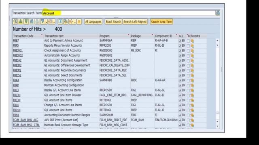The height and width of the screenshot is (145, 259).
Task: Click the bottom scroll-down arrow of results list
Action: 217,126
